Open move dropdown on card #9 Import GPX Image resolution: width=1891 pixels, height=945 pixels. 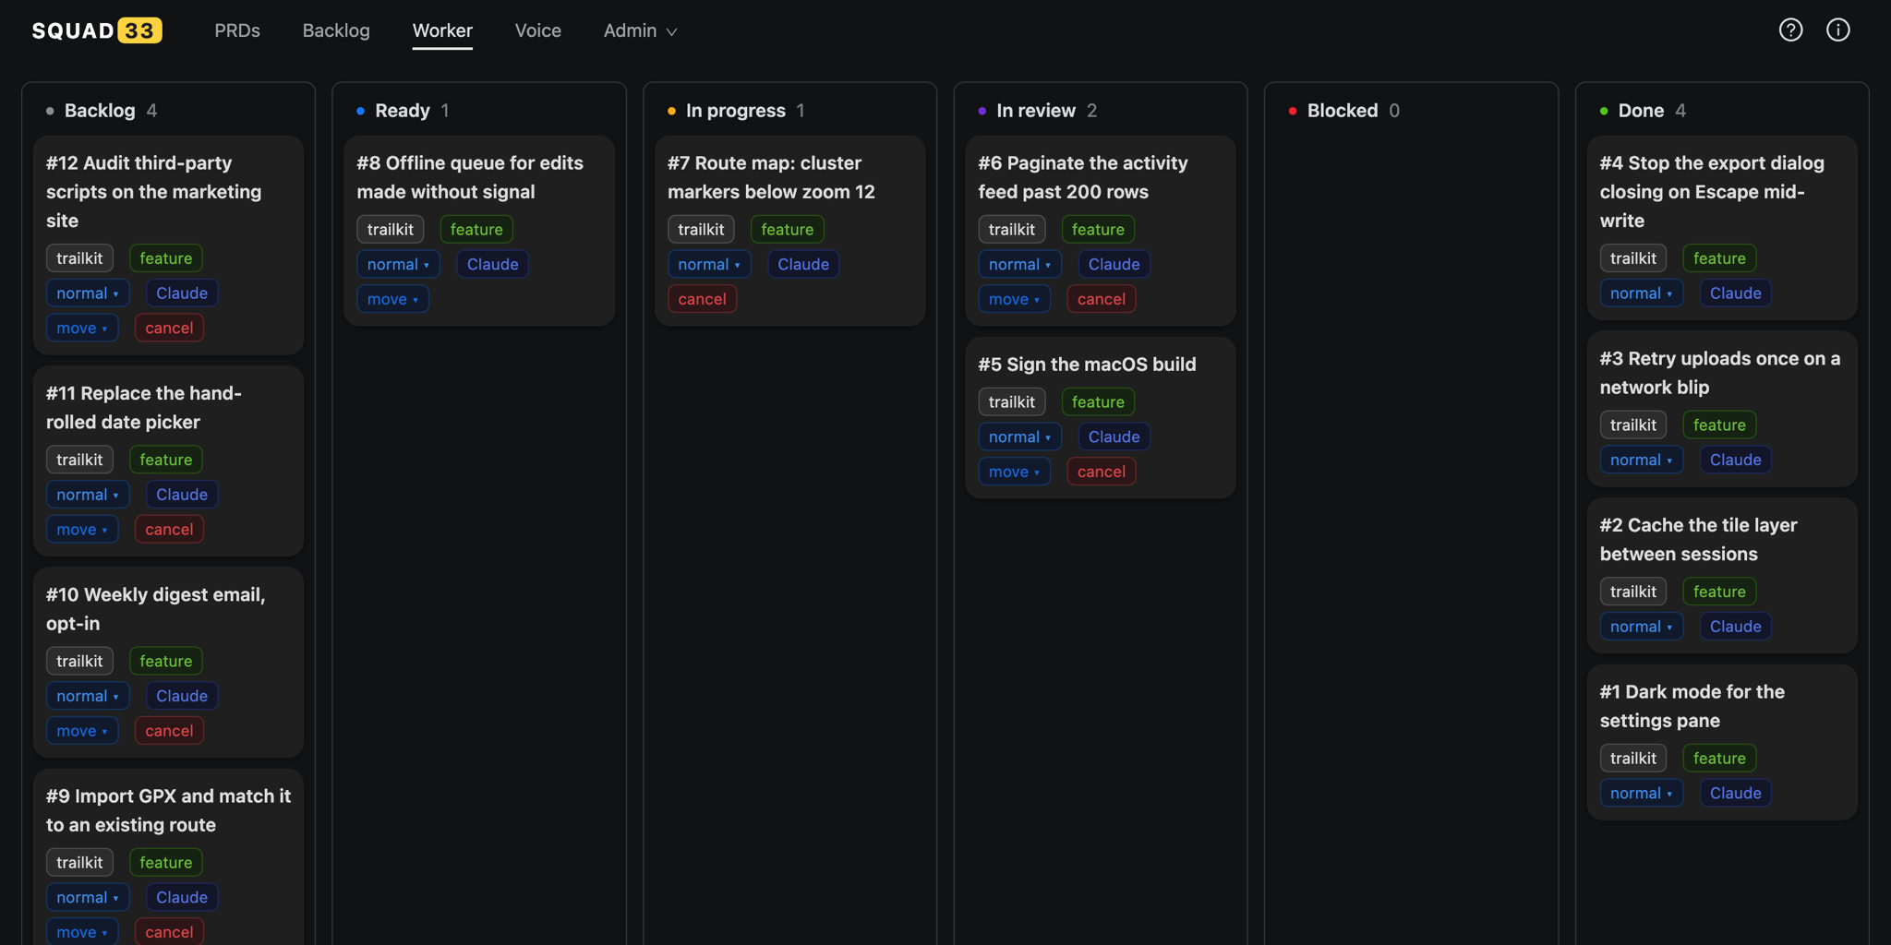82,932
